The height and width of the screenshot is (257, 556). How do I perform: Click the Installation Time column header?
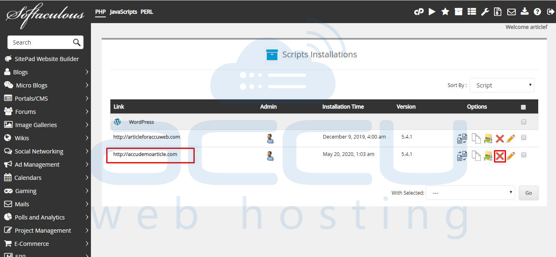(x=343, y=106)
